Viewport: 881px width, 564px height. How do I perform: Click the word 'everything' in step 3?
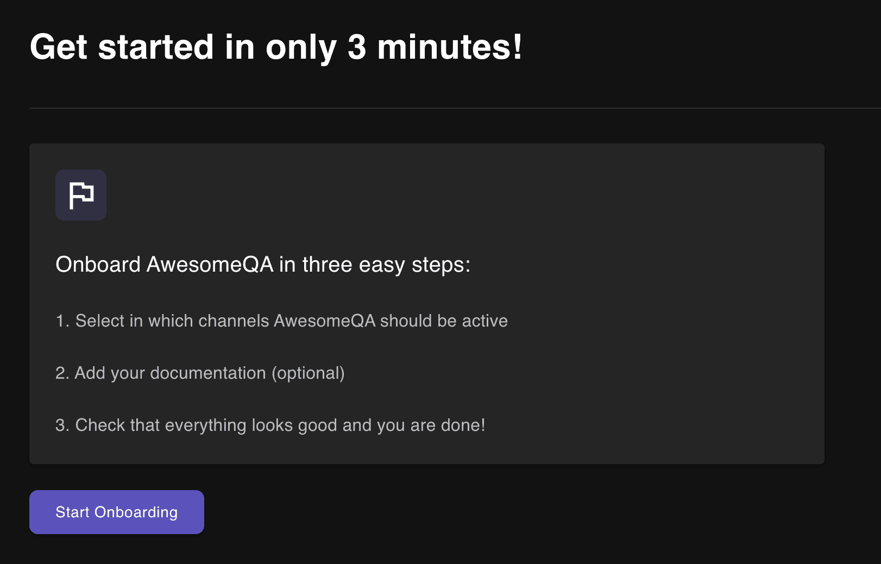205,425
